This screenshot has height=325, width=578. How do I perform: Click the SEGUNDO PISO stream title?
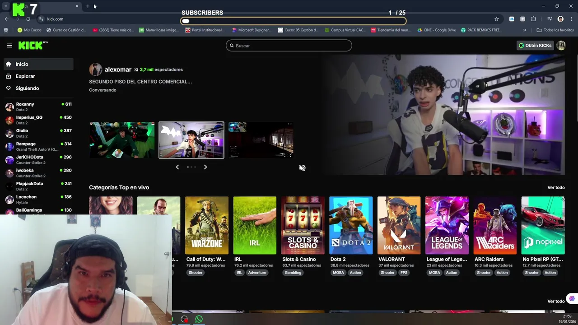pos(140,82)
